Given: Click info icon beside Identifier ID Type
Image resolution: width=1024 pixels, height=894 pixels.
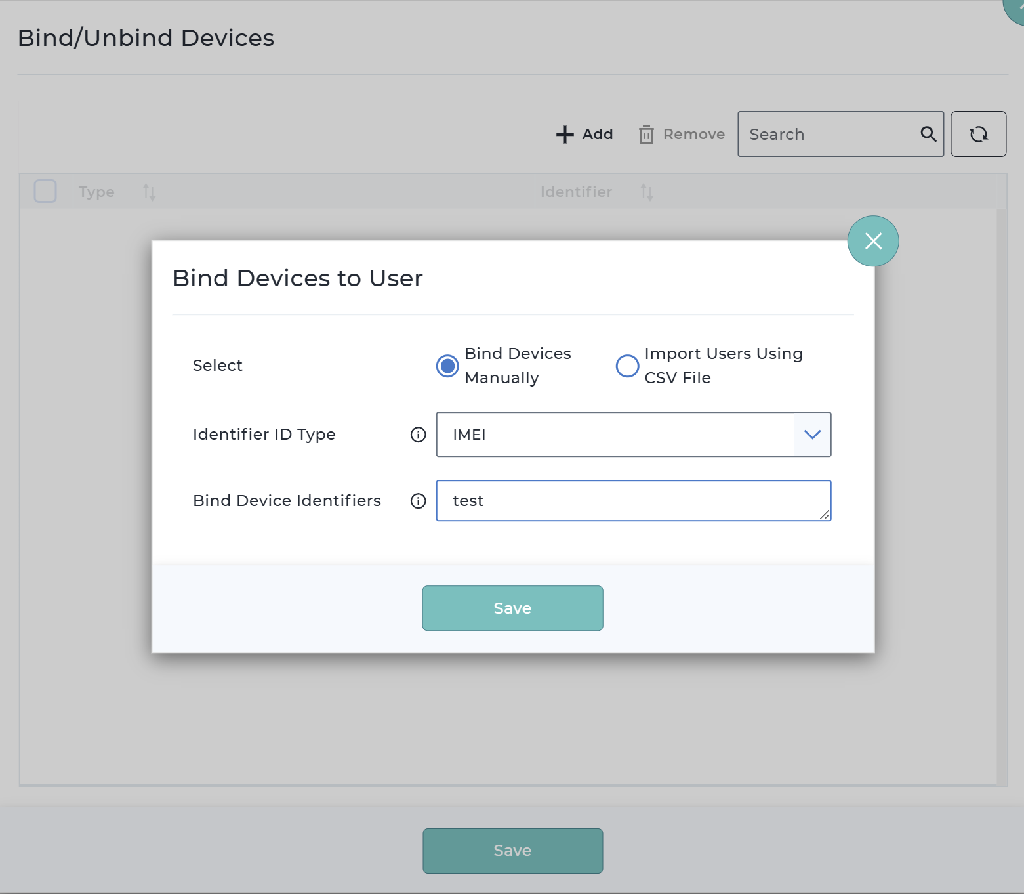Looking at the screenshot, I should point(418,435).
